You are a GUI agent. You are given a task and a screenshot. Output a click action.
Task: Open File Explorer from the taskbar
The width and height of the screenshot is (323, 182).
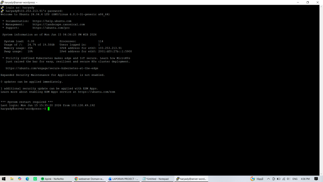click(12, 179)
